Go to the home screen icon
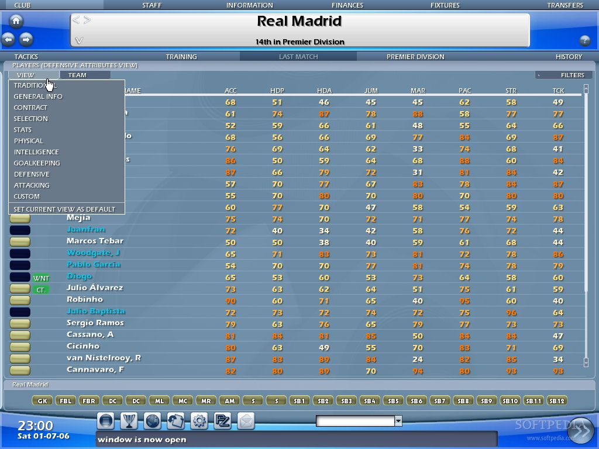Image resolution: width=599 pixels, height=449 pixels. click(16, 21)
